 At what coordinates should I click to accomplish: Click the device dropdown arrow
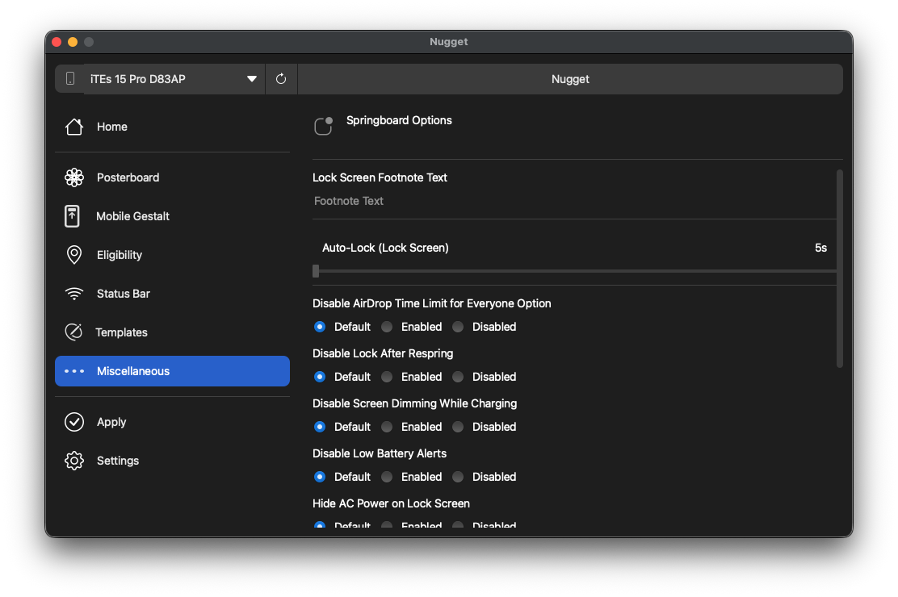[252, 79]
